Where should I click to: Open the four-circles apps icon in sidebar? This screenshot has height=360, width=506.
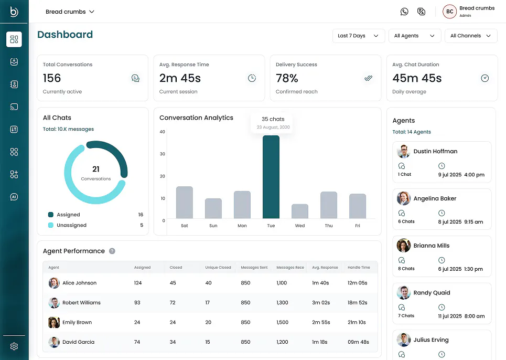[x=14, y=152]
